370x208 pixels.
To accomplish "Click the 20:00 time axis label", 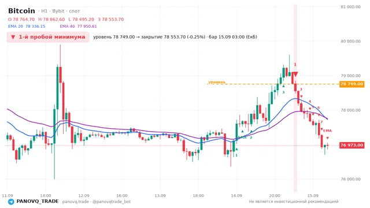I will pyautogui.click(x=275, y=196).
